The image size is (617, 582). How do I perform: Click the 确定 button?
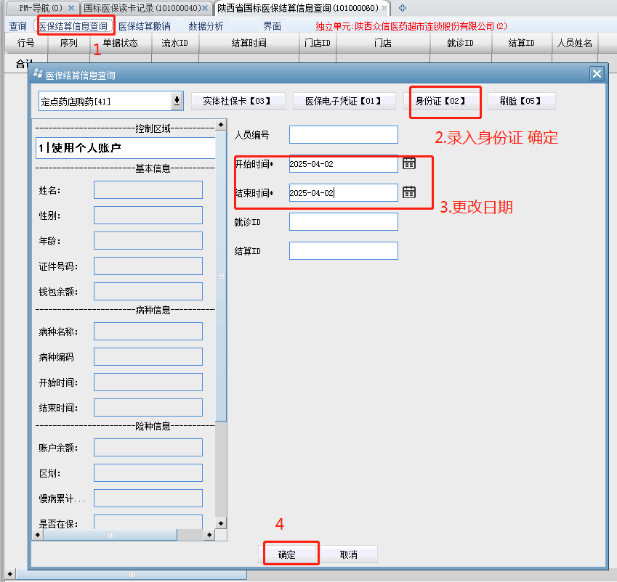tap(287, 554)
